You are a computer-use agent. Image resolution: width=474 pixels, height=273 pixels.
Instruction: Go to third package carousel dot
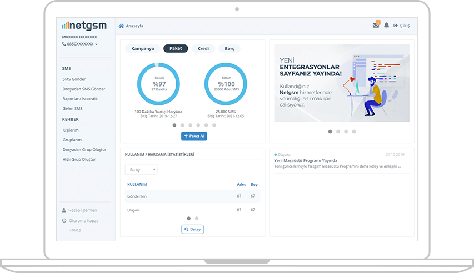(190, 125)
